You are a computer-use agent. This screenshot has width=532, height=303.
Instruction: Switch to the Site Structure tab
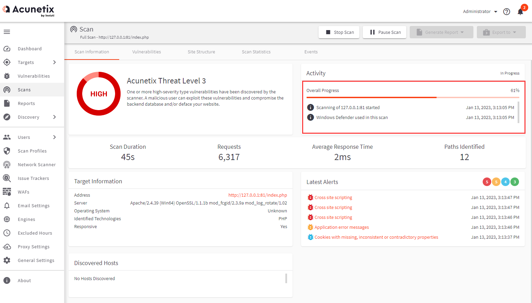point(201,52)
